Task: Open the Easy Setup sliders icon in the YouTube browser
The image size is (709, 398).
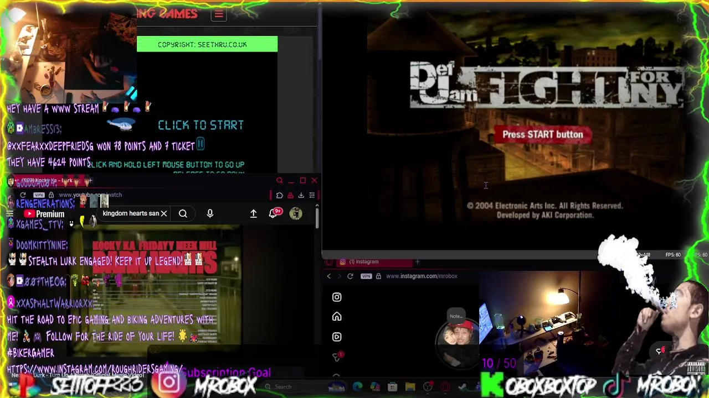Action: [312, 195]
